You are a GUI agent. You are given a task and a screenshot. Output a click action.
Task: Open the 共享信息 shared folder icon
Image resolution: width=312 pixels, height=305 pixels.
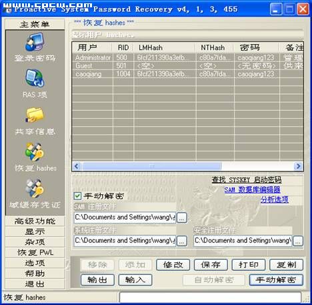tap(35, 115)
